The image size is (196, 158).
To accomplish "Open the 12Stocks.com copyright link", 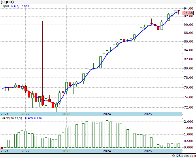I will [184, 156].
